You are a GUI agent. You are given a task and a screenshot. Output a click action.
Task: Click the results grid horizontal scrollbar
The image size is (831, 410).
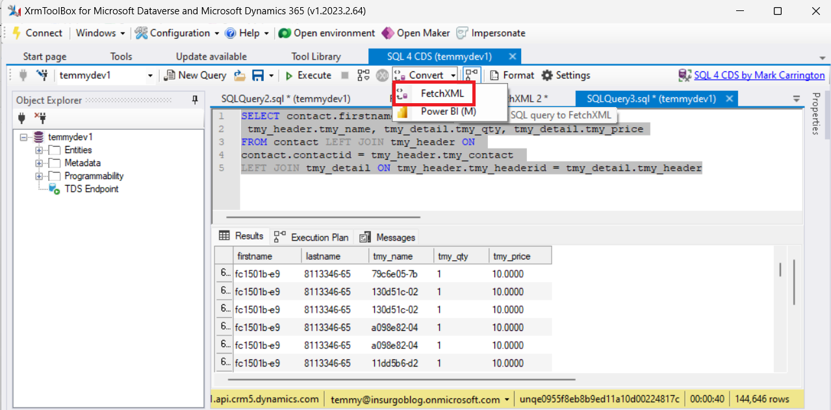pos(402,380)
